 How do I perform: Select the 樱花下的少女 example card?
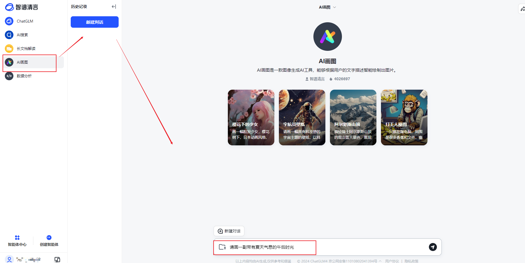[251, 117]
